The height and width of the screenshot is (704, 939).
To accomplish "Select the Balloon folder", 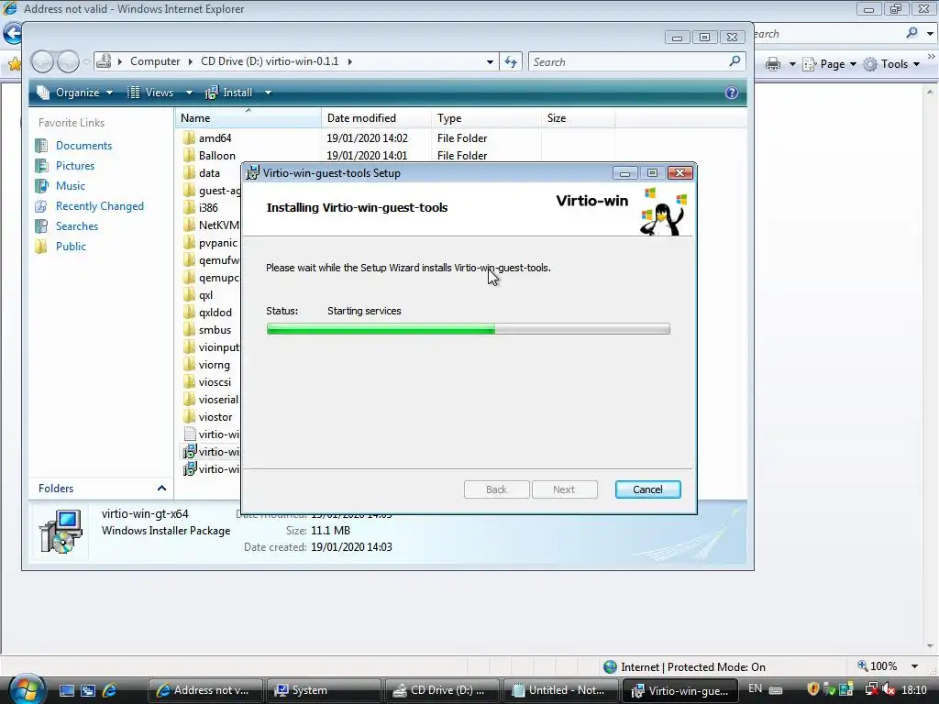I will 216,156.
